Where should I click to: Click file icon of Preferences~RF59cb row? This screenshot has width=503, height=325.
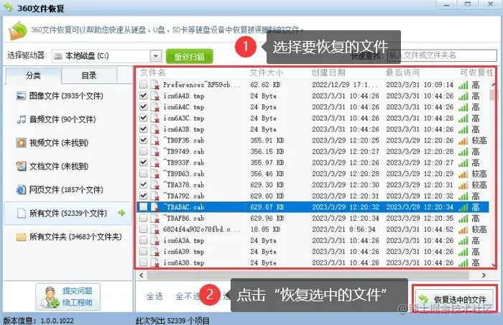155,85
